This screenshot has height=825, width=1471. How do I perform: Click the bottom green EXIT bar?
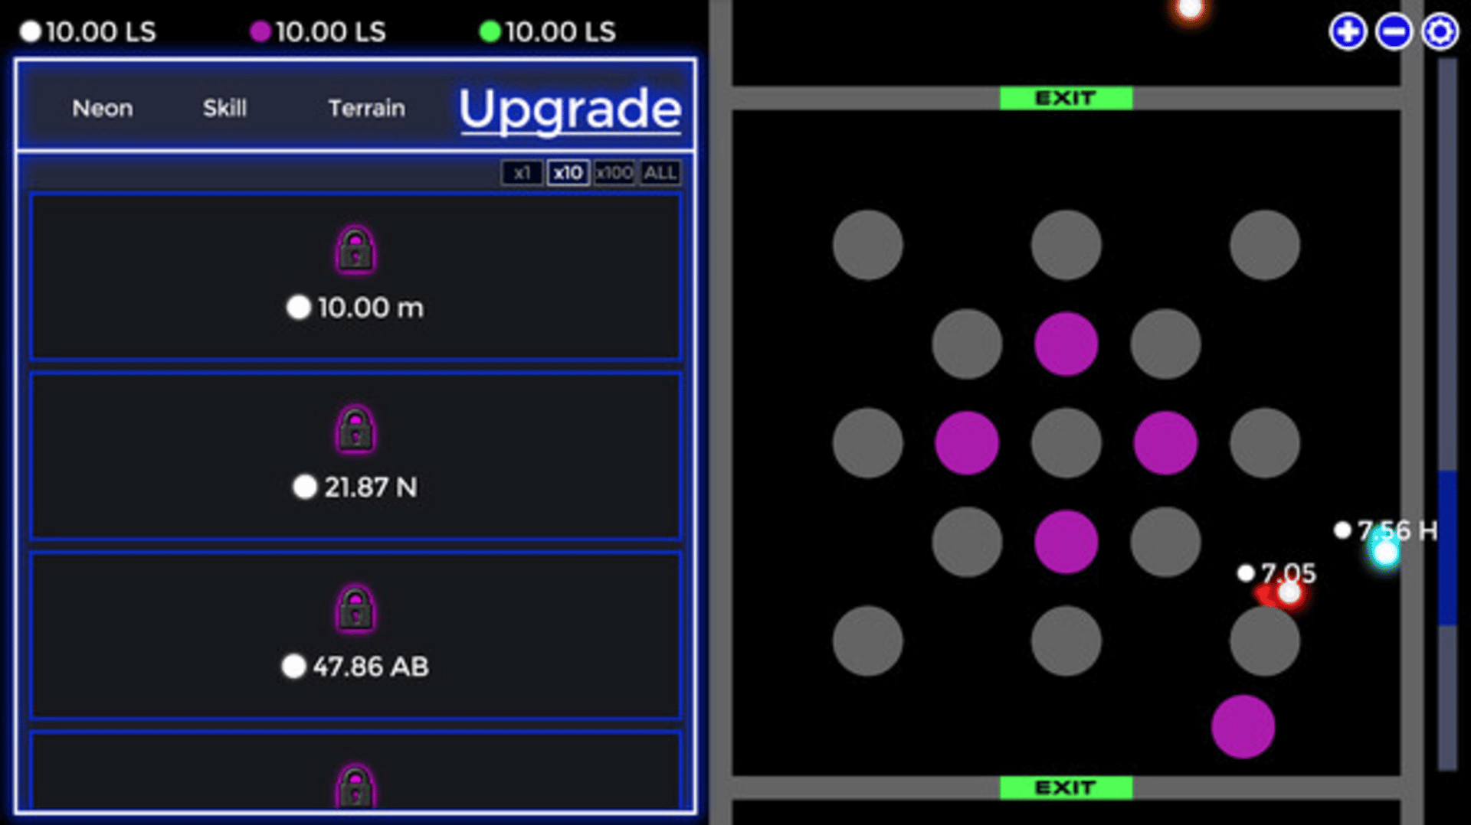1065,787
